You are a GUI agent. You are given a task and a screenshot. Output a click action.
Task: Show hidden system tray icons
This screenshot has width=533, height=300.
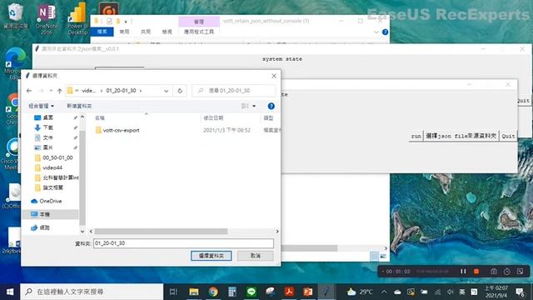pos(384,292)
